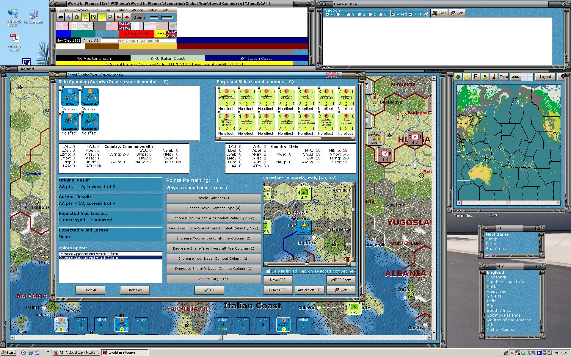
Task: Click the blue letter A toolbar icon
Action: (x=68, y=17)
